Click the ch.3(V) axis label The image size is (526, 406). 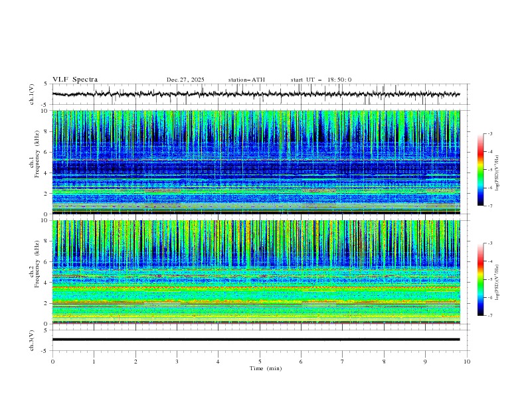pos(33,340)
